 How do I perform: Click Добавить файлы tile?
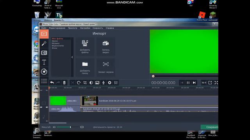click(x=85, y=47)
